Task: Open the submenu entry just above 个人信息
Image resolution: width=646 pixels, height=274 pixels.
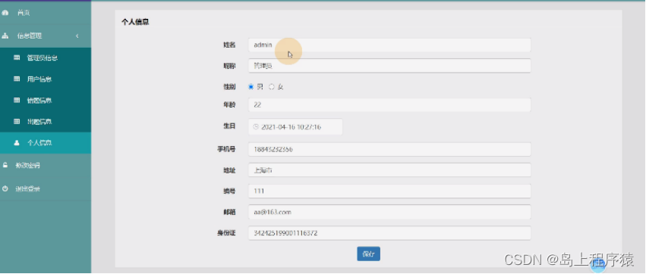Action: point(46,122)
